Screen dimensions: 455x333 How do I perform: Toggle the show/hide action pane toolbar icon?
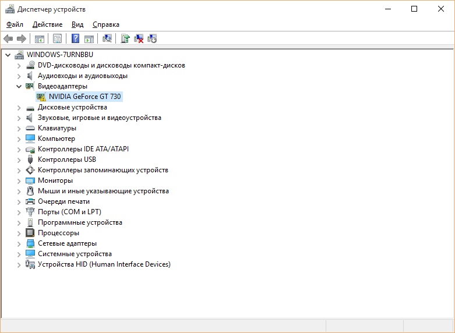click(89, 38)
